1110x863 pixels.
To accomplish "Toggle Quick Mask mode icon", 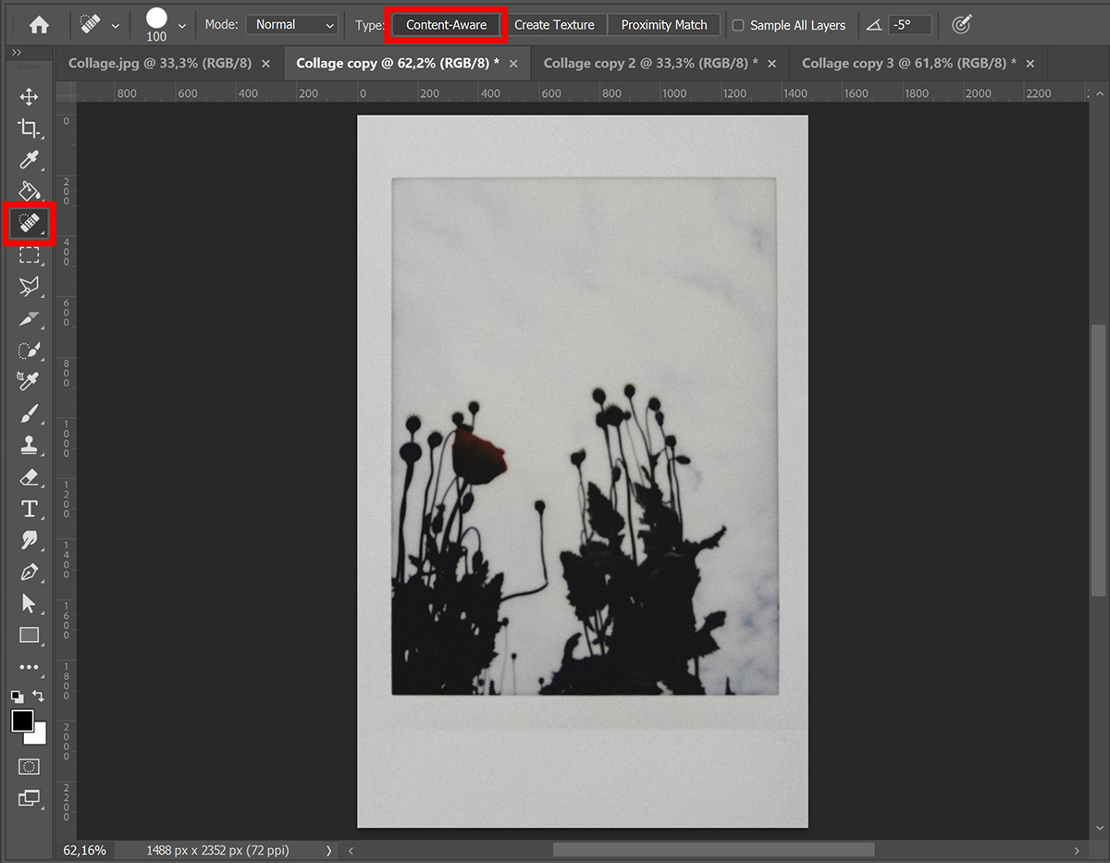I will [29, 767].
